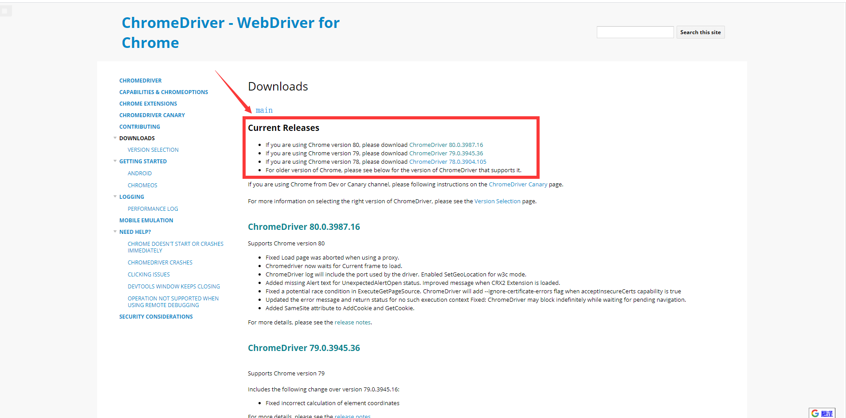Image resolution: width=846 pixels, height=418 pixels.
Task: Open the Logging sidebar item
Action: [x=132, y=197]
